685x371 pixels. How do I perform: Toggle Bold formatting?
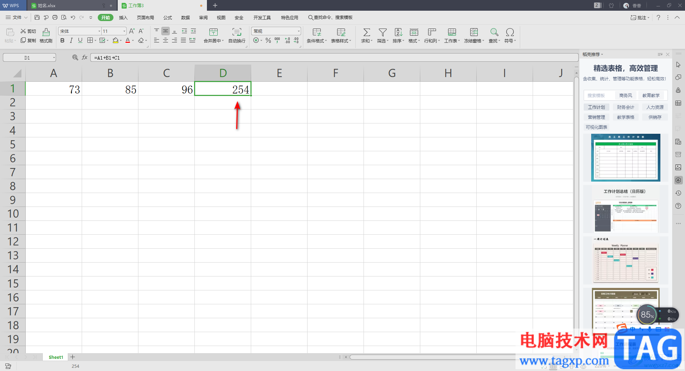(x=62, y=40)
